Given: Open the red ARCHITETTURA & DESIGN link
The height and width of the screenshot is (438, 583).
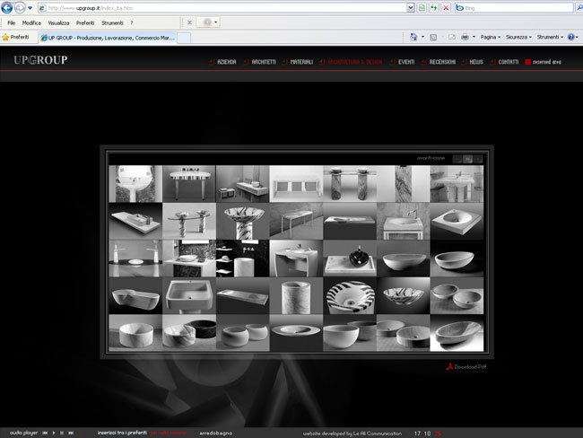Looking at the screenshot, I should pos(354,62).
